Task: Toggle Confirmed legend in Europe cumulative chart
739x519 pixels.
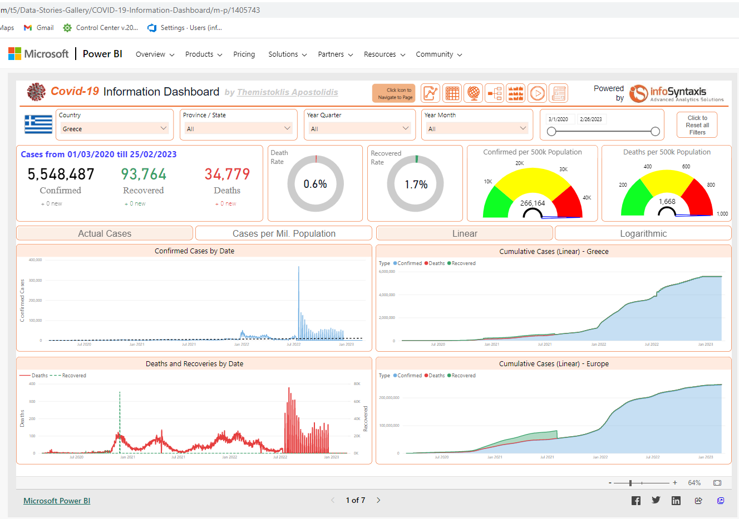Action: click(x=407, y=376)
